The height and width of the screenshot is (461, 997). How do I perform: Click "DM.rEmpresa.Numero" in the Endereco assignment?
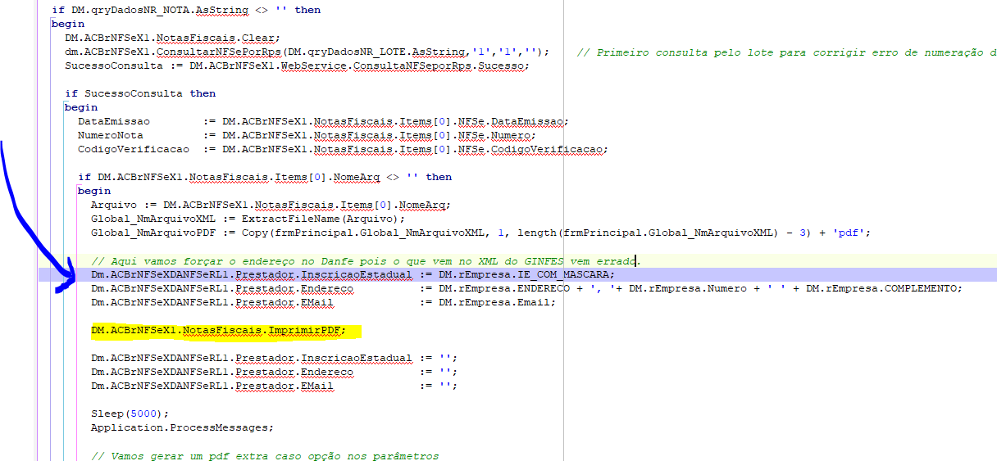(x=688, y=288)
